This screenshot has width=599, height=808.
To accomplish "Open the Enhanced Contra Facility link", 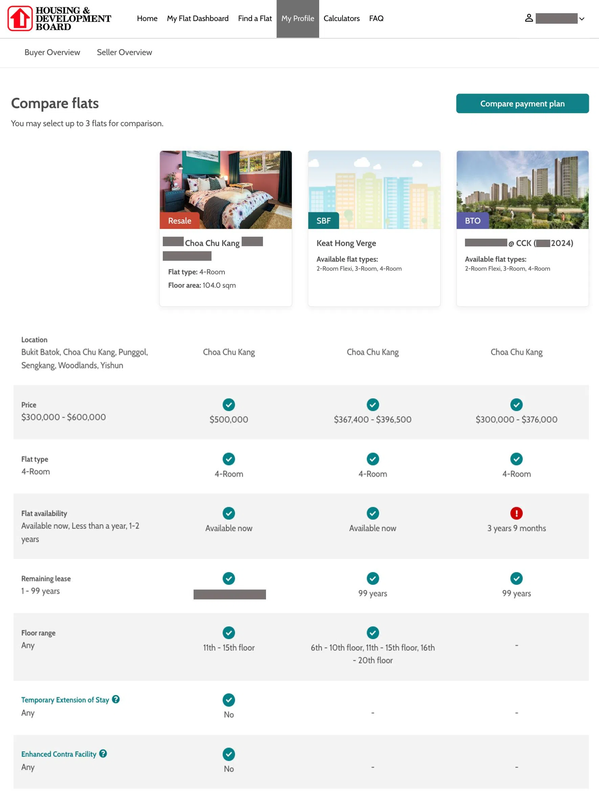I will point(59,754).
